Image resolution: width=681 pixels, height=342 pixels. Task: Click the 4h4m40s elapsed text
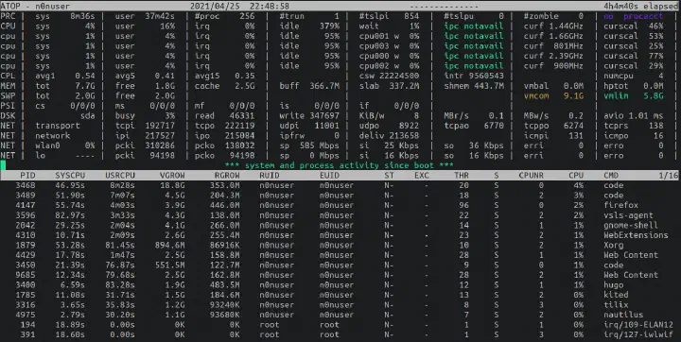point(640,6)
